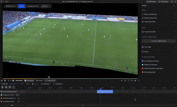Screen dimensions: 177x107
Task: Open the Clip Tags dropdown
Action: tap(46, 84)
